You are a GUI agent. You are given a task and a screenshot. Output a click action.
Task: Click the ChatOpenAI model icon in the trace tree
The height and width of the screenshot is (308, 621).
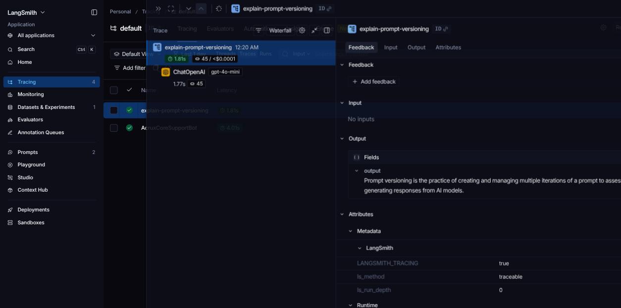[x=166, y=72]
